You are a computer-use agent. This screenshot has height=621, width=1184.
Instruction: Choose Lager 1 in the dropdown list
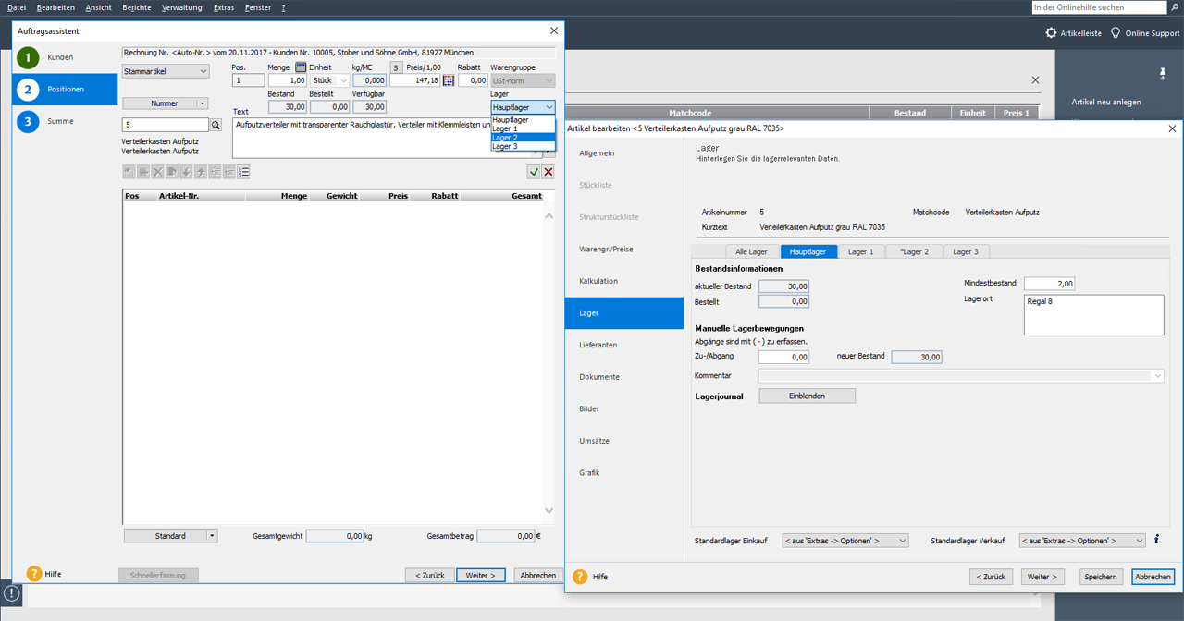point(524,128)
